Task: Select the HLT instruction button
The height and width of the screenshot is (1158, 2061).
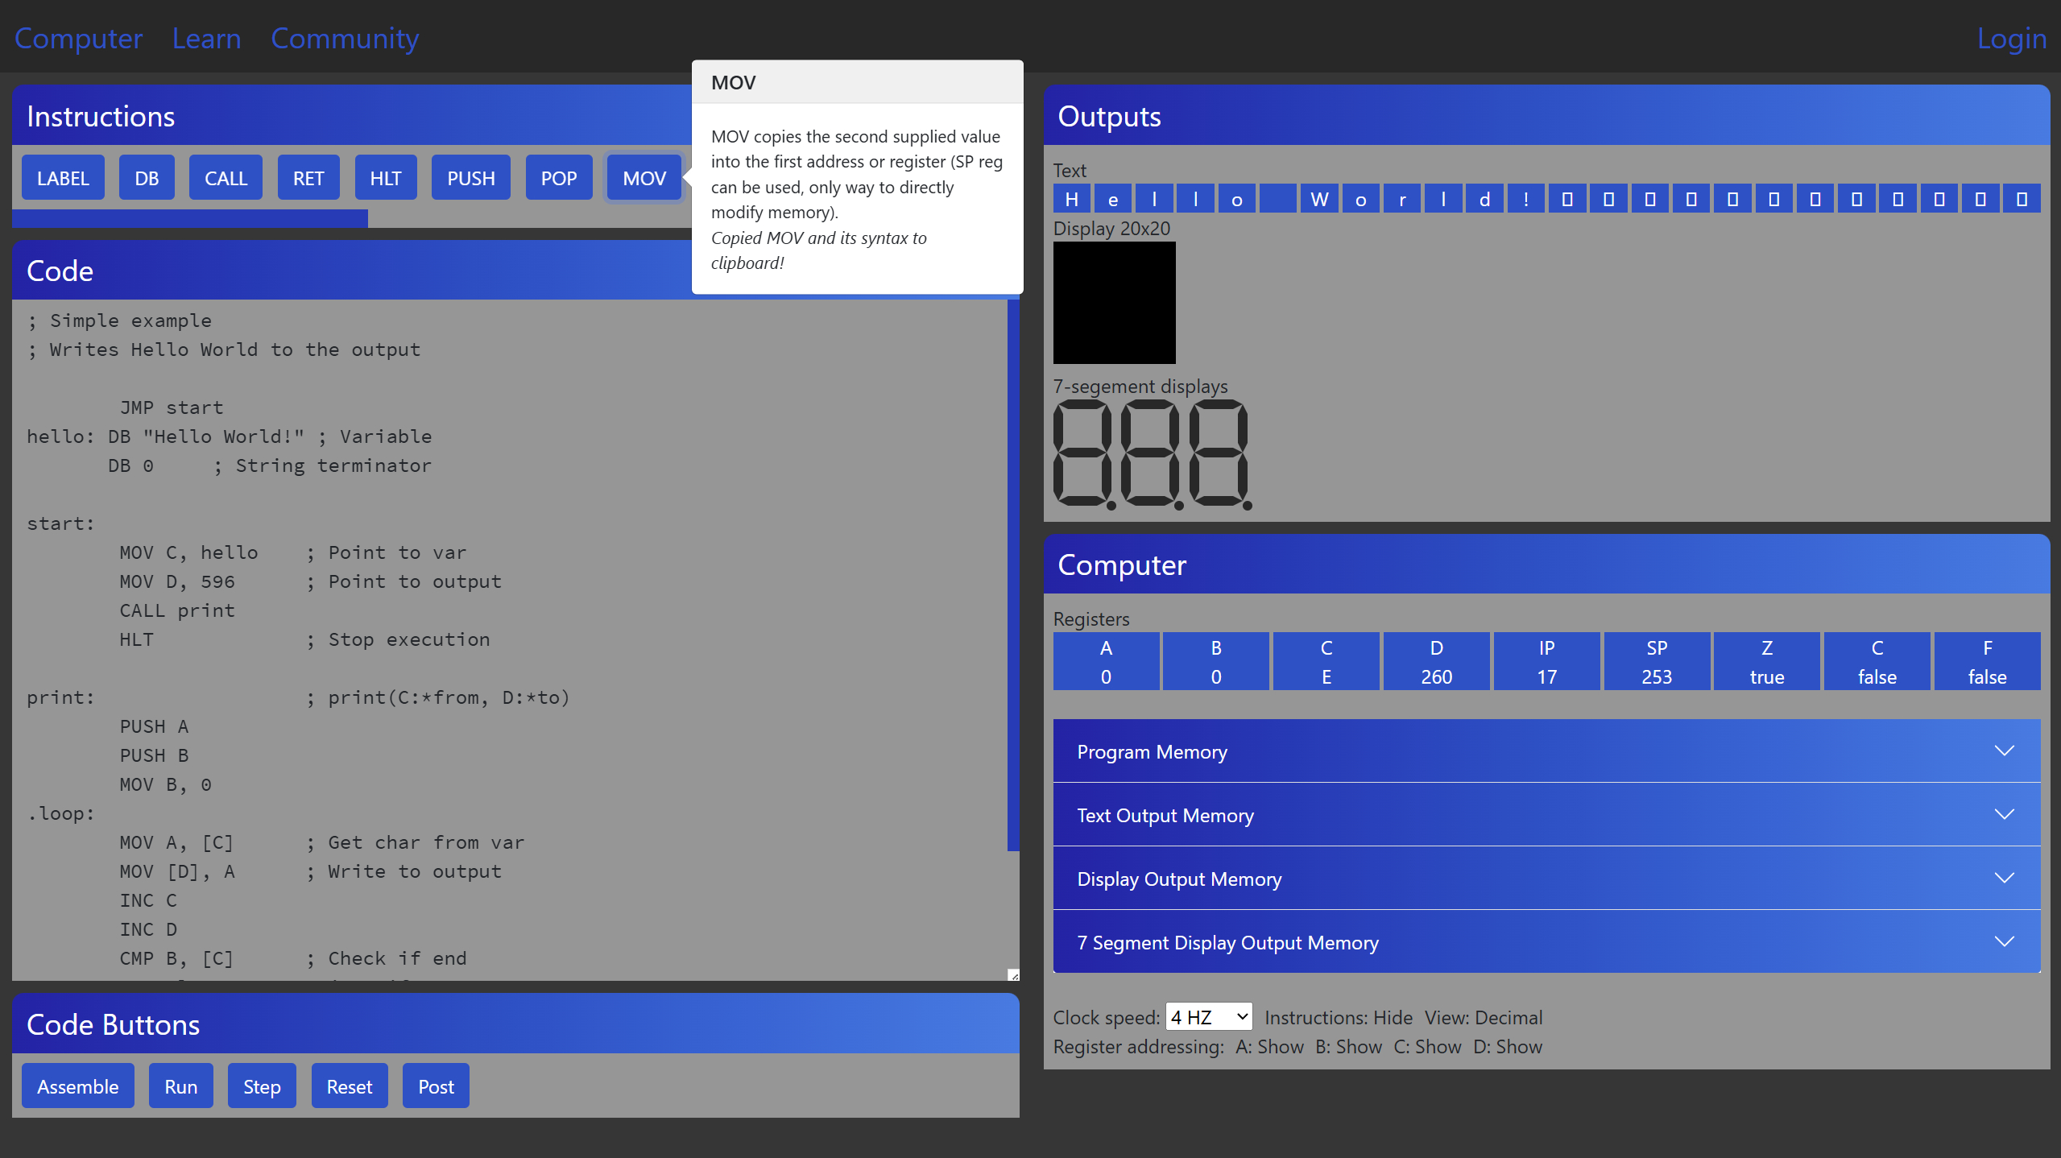Action: click(x=385, y=178)
